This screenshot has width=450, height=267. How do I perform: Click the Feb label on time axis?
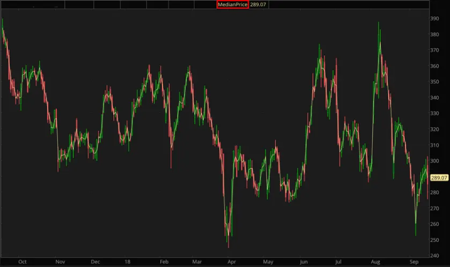164,262
